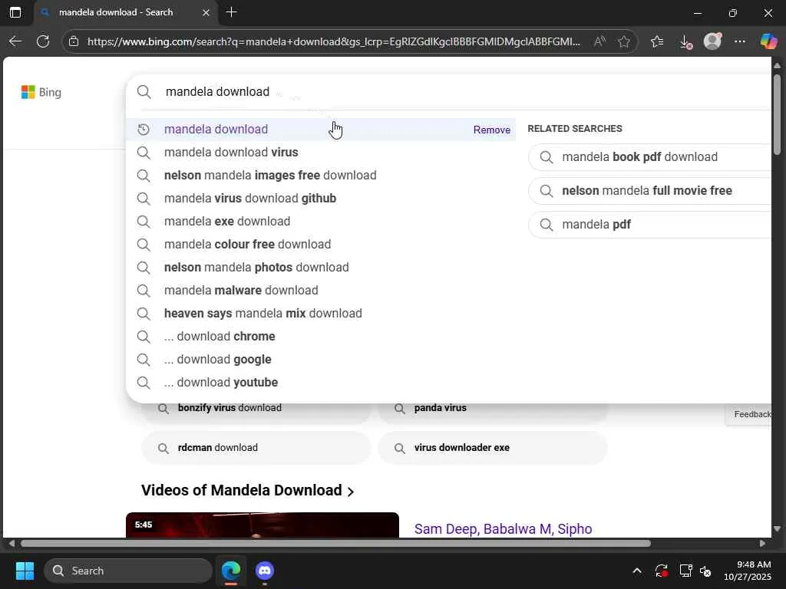Open the 5:45 video thumbnail
Viewport: 786px width, 589px height.
(x=263, y=525)
